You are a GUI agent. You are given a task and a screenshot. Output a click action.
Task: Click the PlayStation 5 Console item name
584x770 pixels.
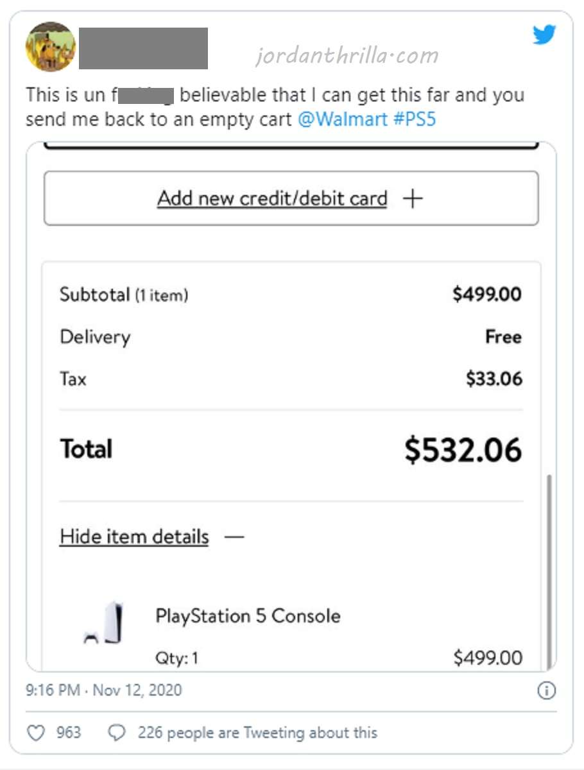pyautogui.click(x=248, y=616)
